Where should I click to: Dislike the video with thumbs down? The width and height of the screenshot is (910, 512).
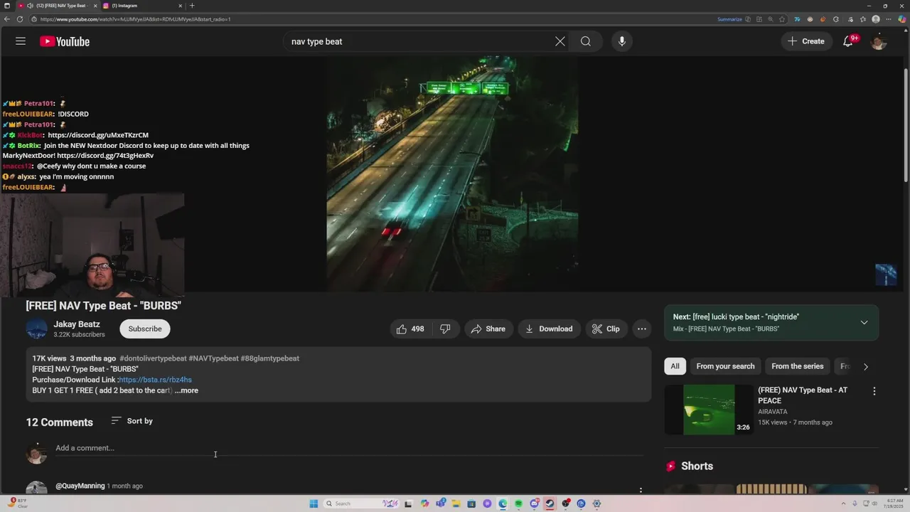[445, 329]
